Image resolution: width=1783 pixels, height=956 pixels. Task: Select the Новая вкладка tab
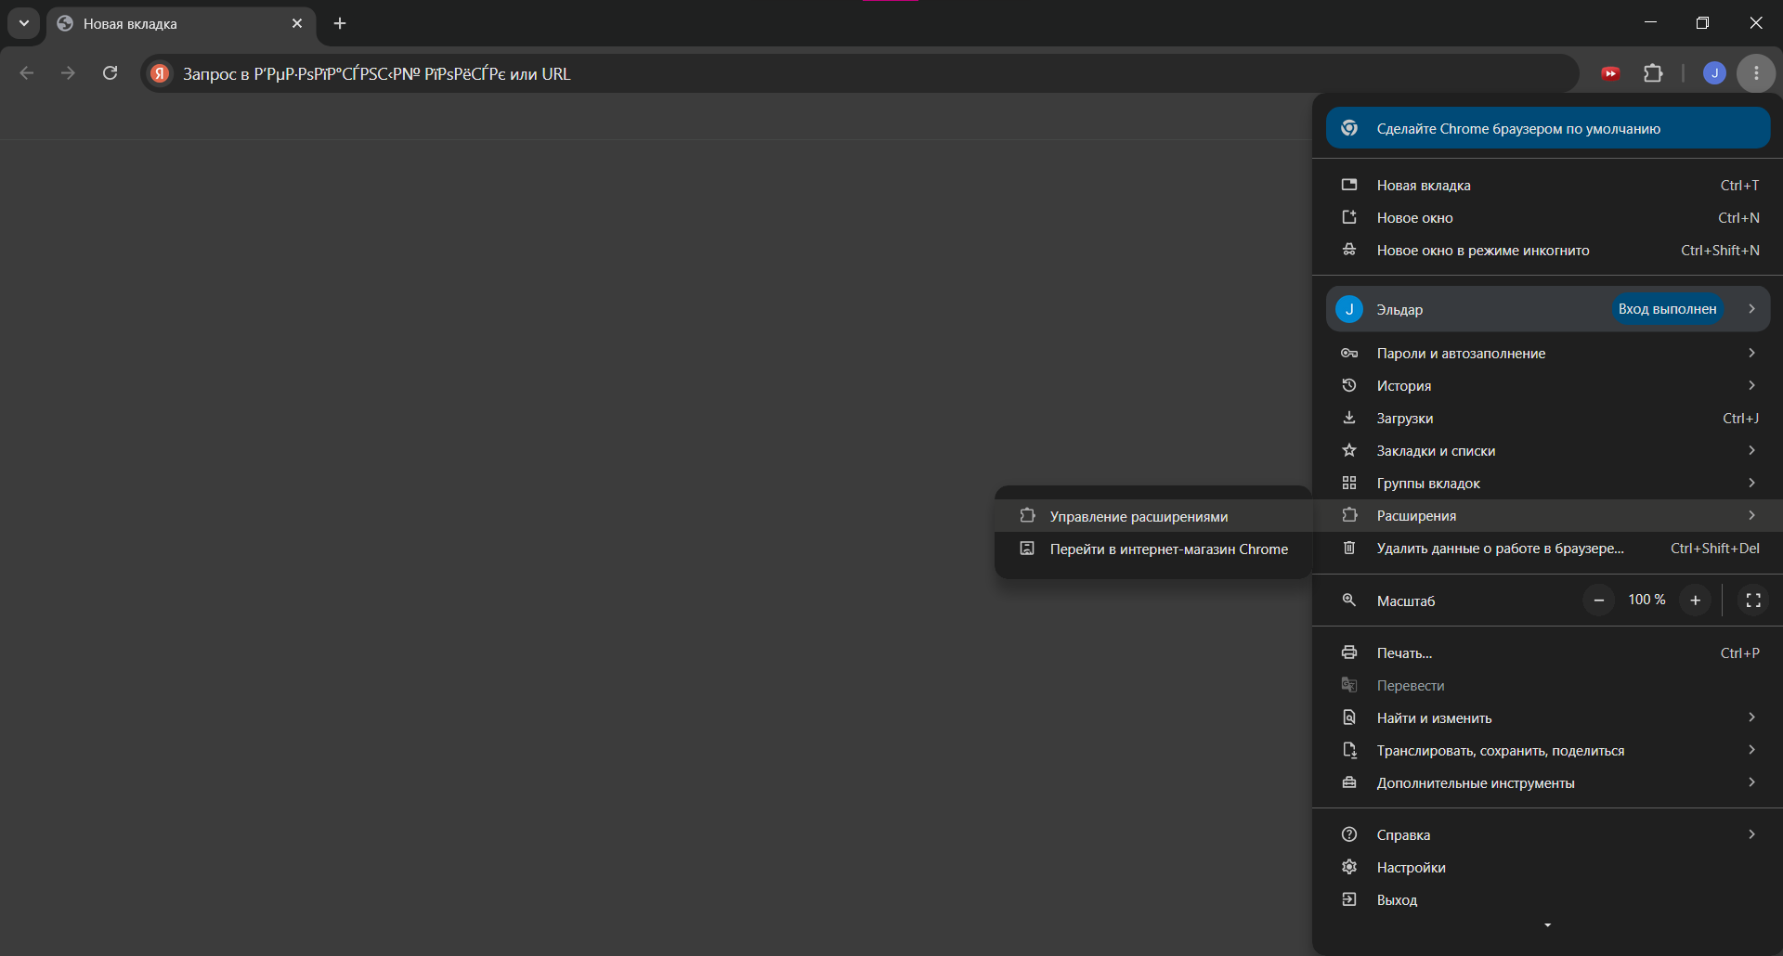click(181, 23)
